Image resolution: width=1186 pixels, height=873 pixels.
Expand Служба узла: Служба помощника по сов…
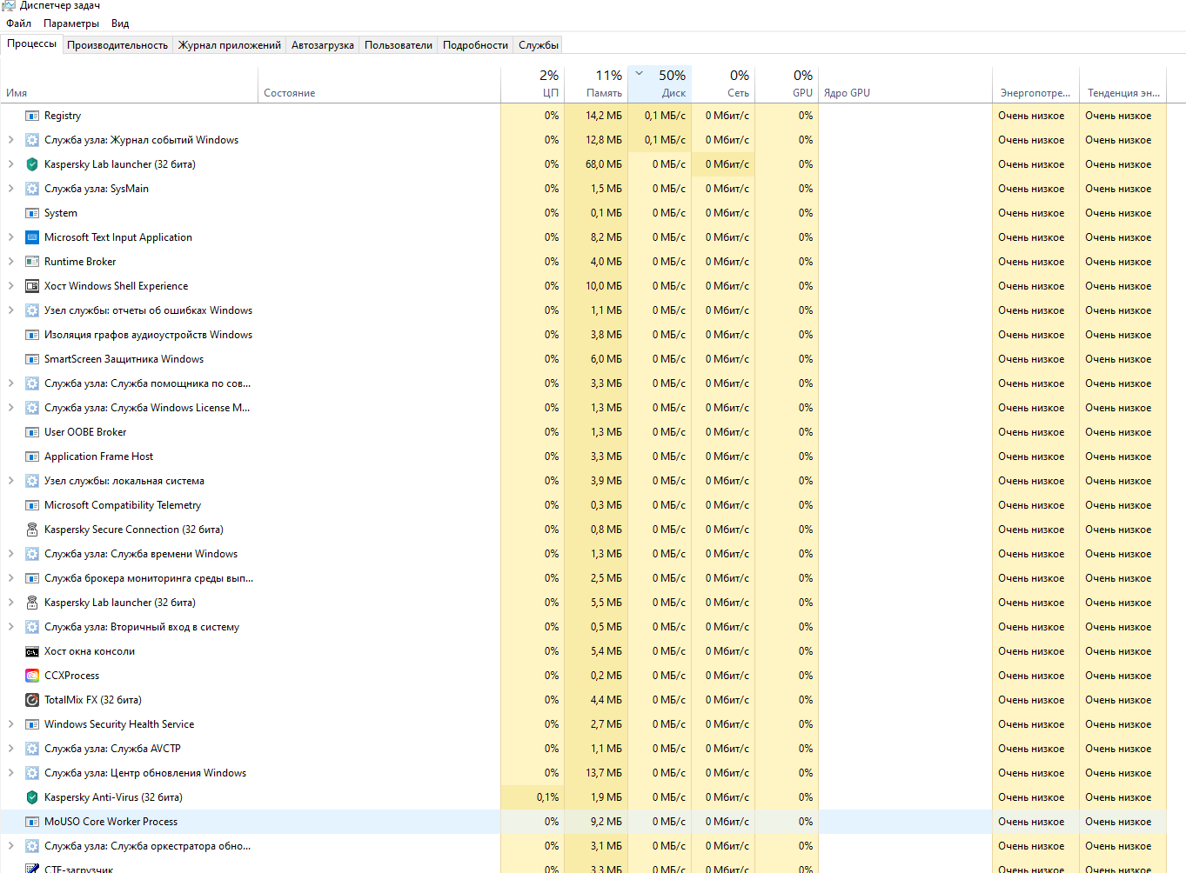pos(10,383)
